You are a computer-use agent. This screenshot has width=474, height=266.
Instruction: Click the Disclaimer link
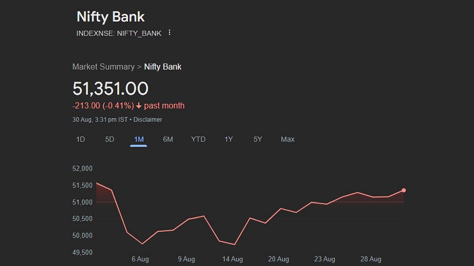tap(148, 119)
